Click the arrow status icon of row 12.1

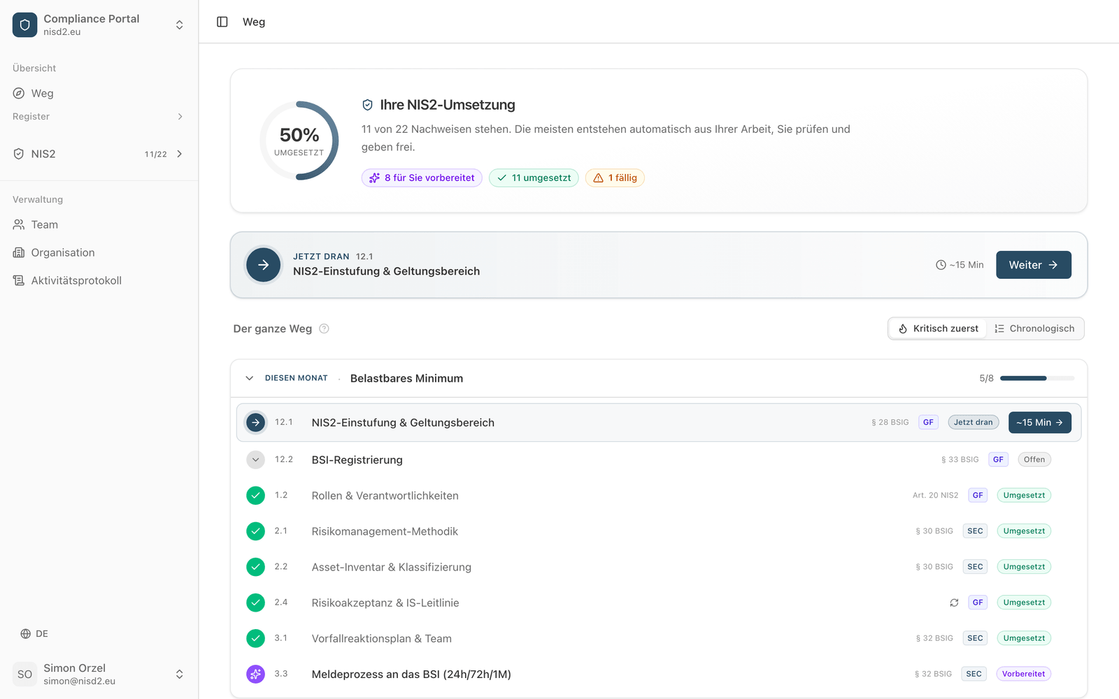[x=256, y=422]
